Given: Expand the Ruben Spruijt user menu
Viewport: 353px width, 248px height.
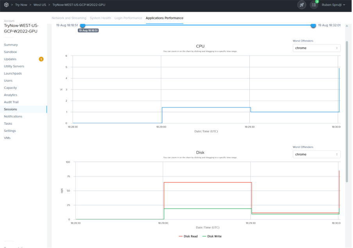Looking at the screenshot, I should [x=333, y=5].
